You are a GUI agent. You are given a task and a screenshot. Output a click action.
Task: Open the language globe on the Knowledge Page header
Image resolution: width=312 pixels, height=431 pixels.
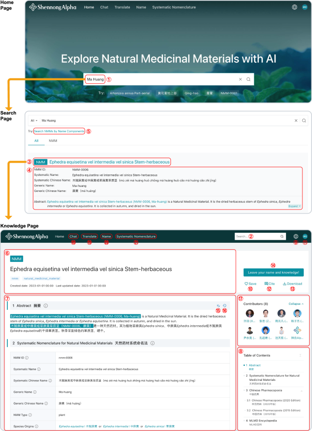click(296, 236)
